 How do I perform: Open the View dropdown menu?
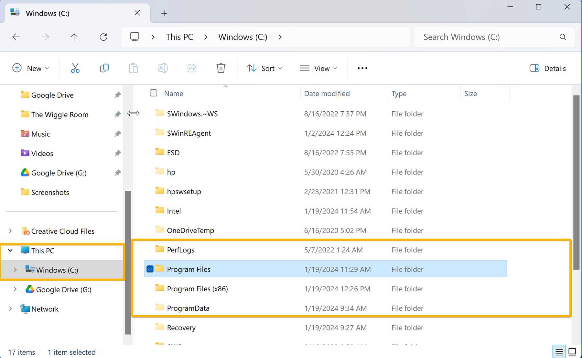click(318, 68)
